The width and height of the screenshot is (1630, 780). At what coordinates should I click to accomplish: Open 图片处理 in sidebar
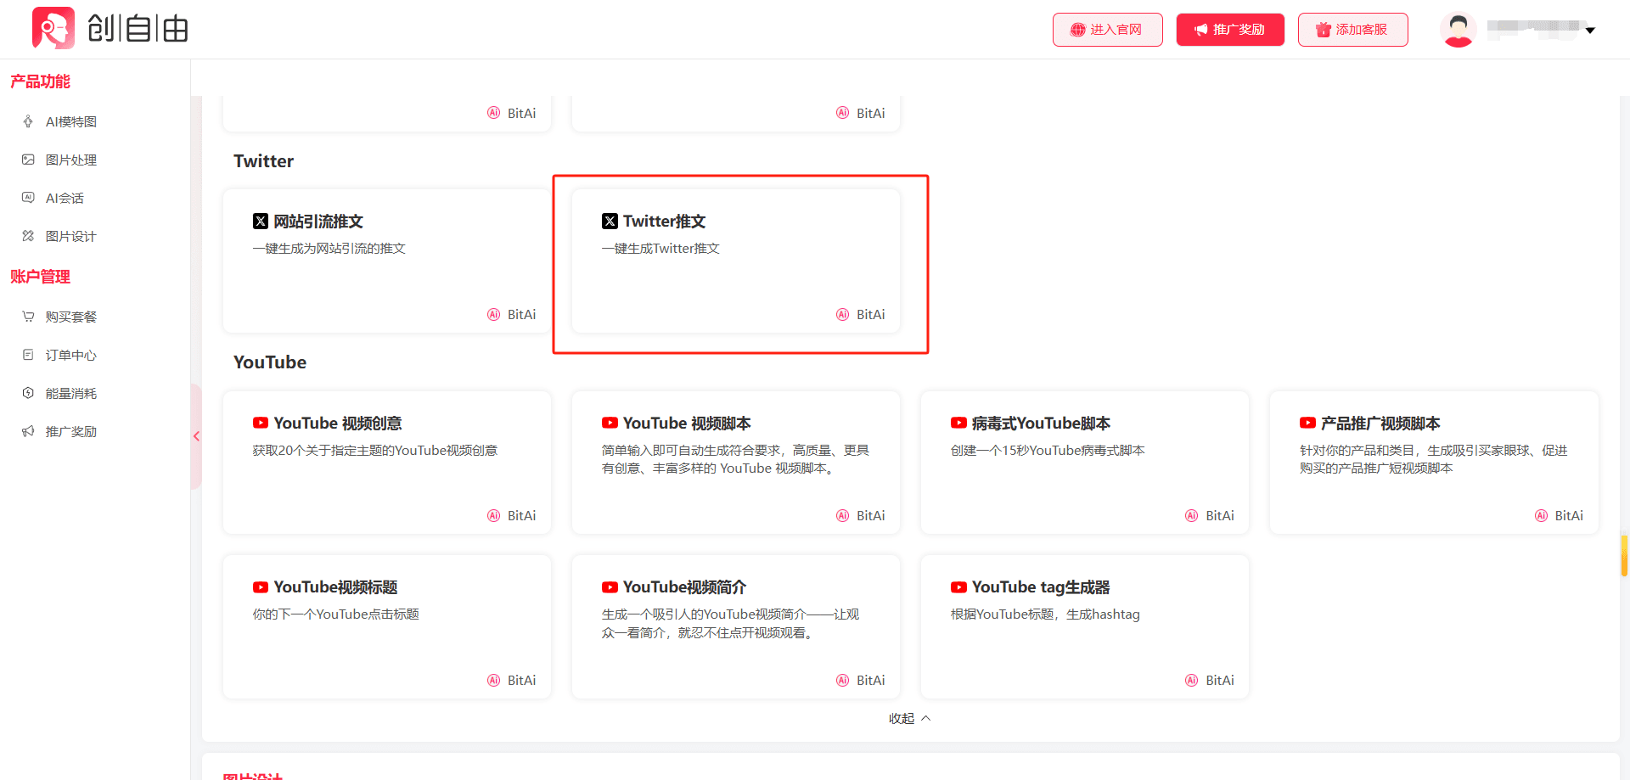tap(71, 160)
